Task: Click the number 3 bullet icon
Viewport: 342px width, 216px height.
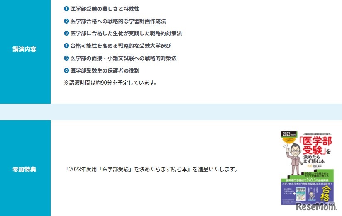Action: pyautogui.click(x=66, y=33)
